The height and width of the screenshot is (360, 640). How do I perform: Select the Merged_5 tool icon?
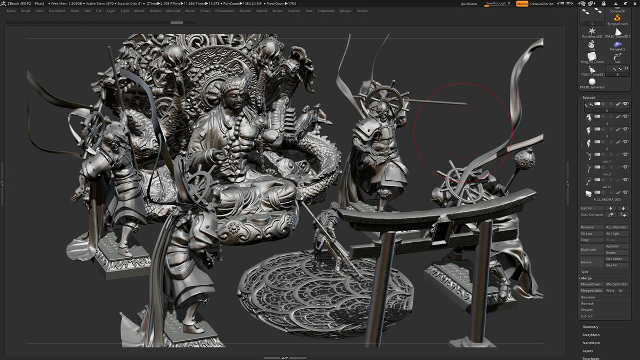(618, 45)
